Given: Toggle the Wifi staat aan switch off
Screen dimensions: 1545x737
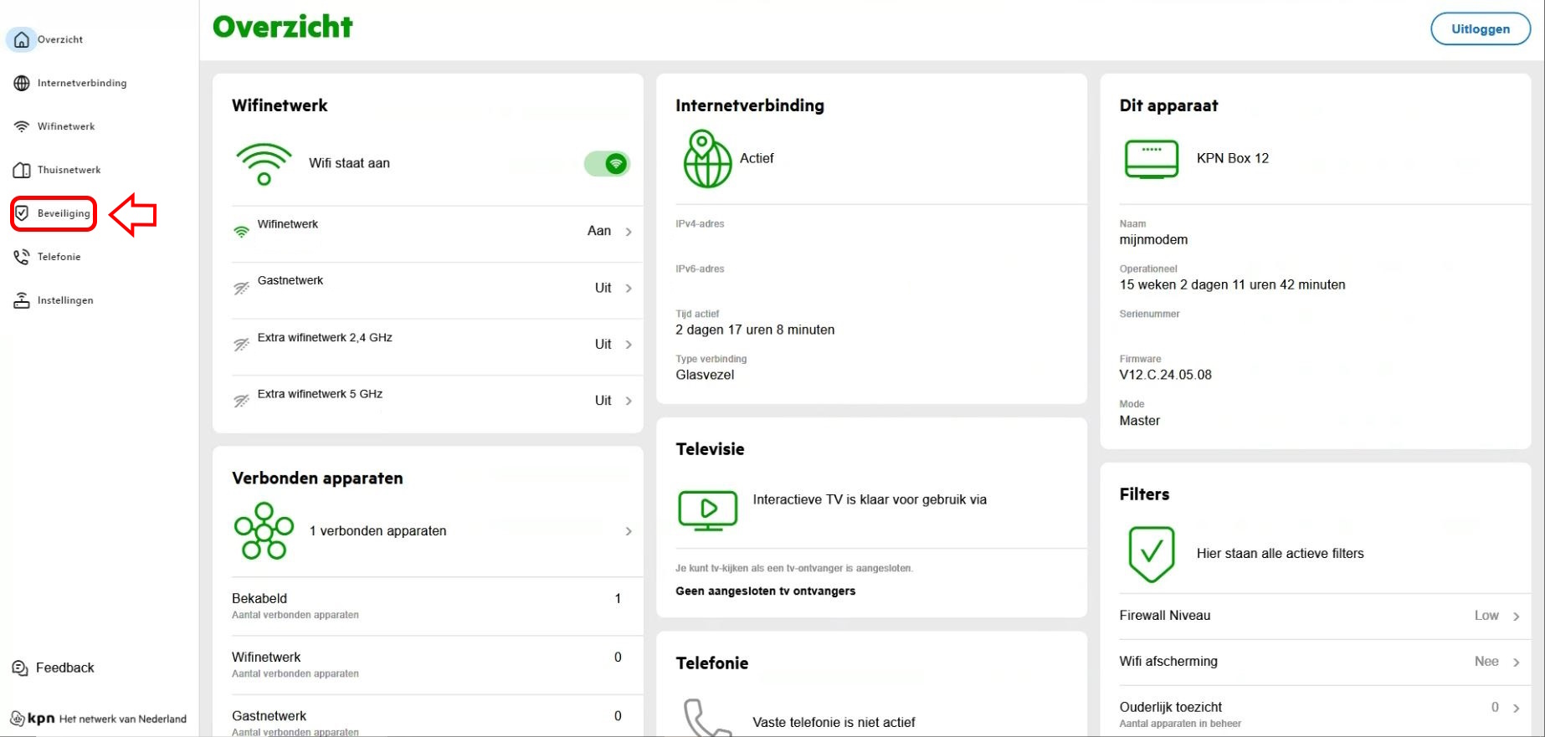Looking at the screenshot, I should (x=607, y=164).
